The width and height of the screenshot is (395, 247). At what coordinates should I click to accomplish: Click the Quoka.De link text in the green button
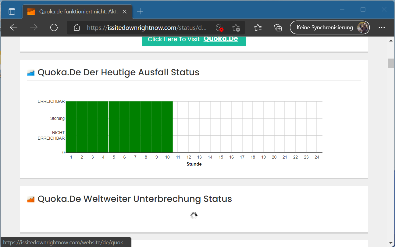[221, 39]
